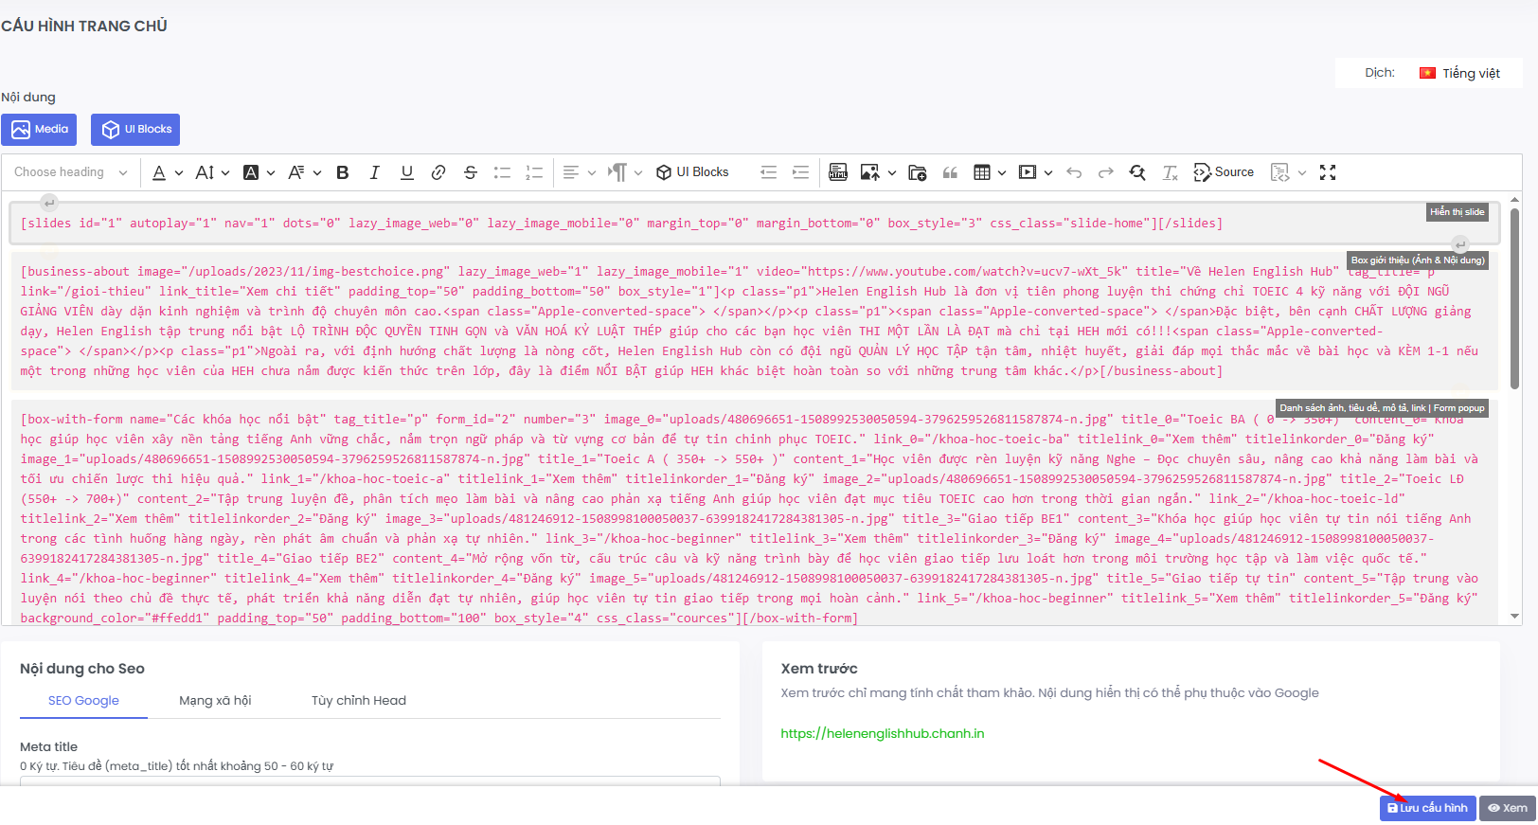Insert a numbered list
Screen dimensions: 1538x825
[534, 172]
